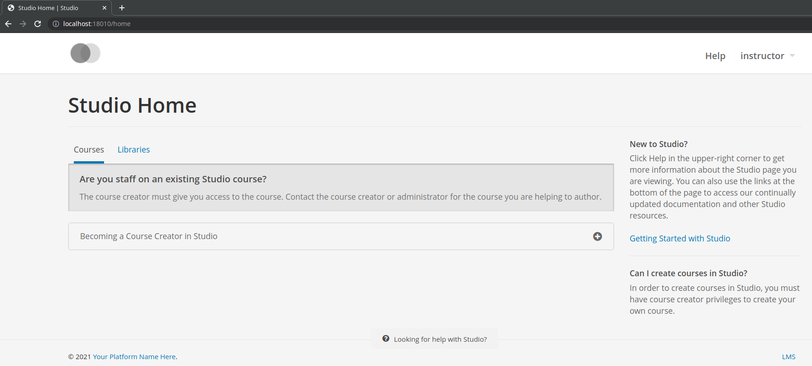Click the browser forward arrow
Viewport: 812px width, 366px height.
(23, 24)
